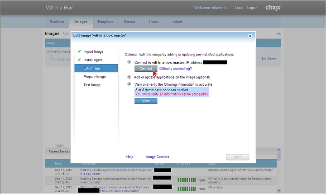
Task: Switch to the Users tab
Action: [x=153, y=22]
